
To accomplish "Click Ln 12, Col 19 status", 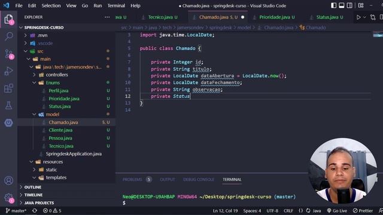I will click(225, 211).
